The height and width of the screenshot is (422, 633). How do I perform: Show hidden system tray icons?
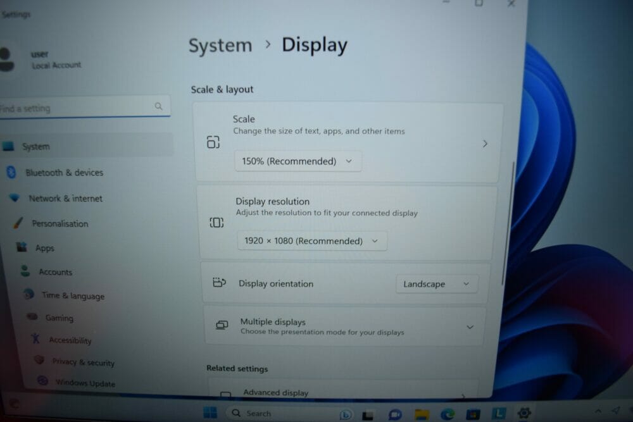point(598,411)
